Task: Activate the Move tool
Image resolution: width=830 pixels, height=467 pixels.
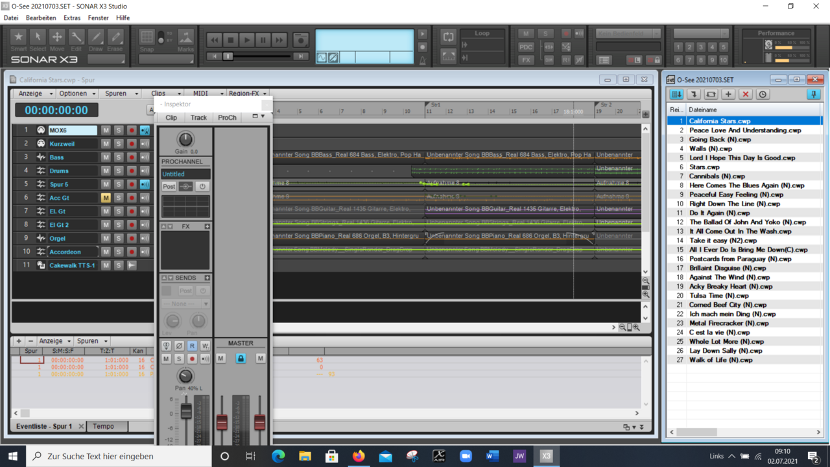Action: pos(57,39)
